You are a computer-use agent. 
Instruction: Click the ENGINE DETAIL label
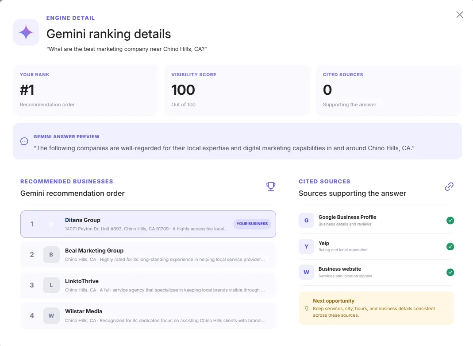[x=71, y=18]
